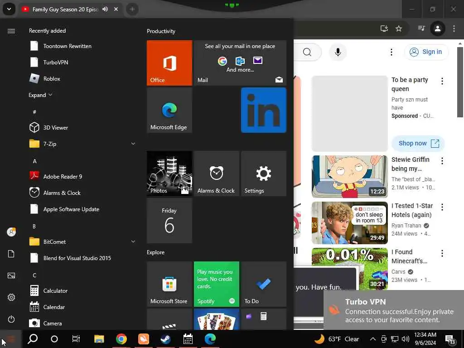Open the Microsoft Store tile

click(169, 284)
